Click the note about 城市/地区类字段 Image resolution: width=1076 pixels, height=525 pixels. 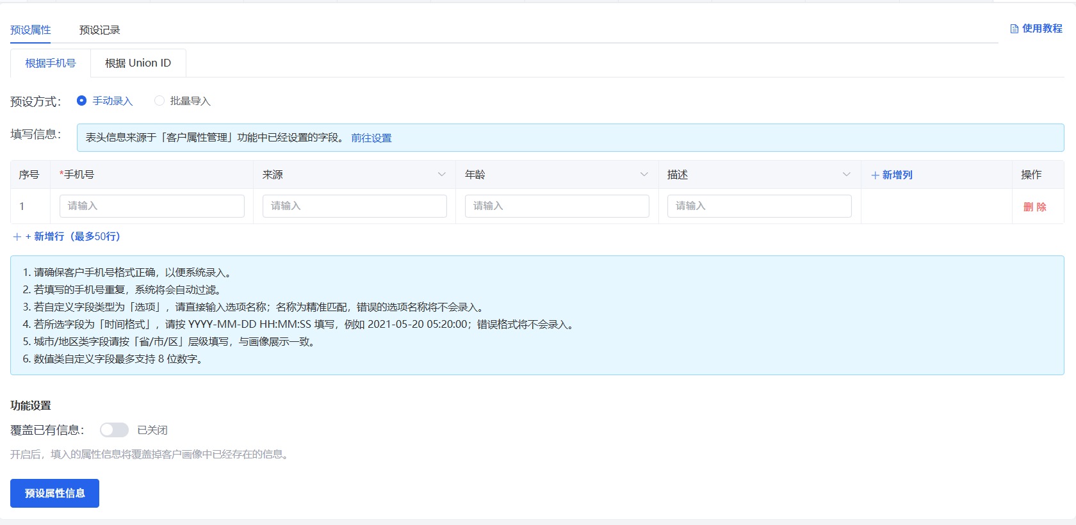coord(170,342)
